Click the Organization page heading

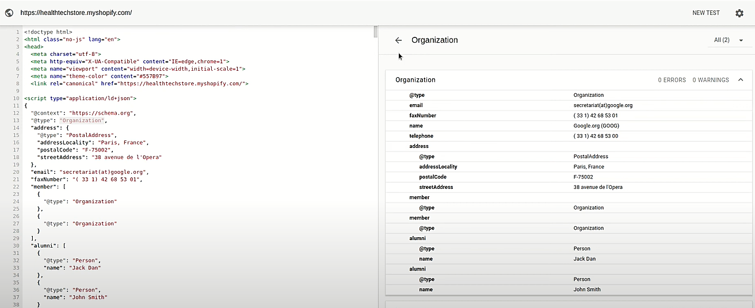pyautogui.click(x=434, y=40)
